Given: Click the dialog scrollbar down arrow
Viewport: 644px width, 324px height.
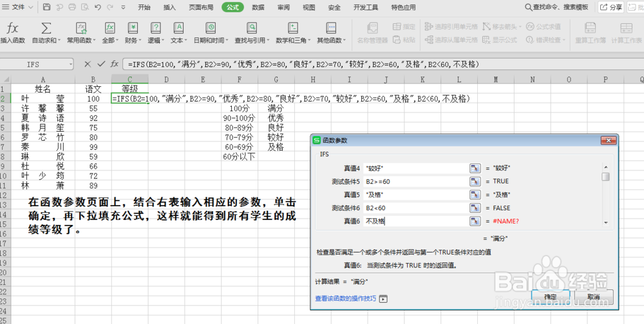Looking at the screenshot, I should tap(605, 222).
